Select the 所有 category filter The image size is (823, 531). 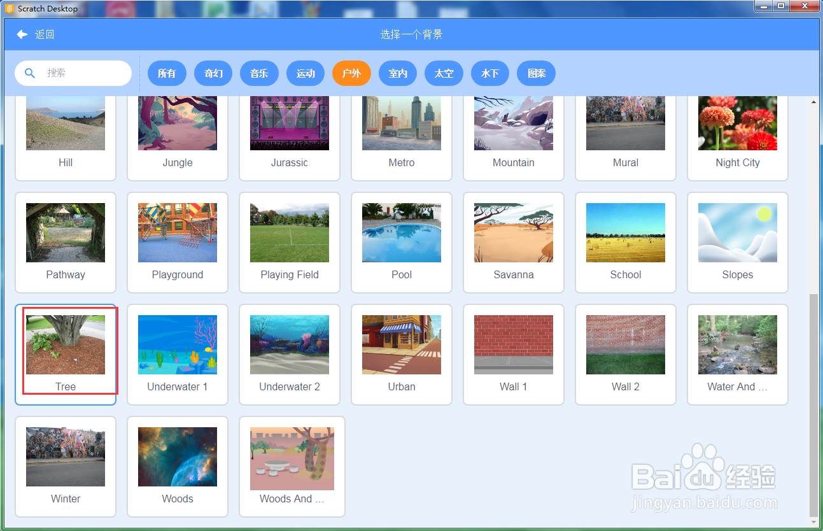coord(167,73)
